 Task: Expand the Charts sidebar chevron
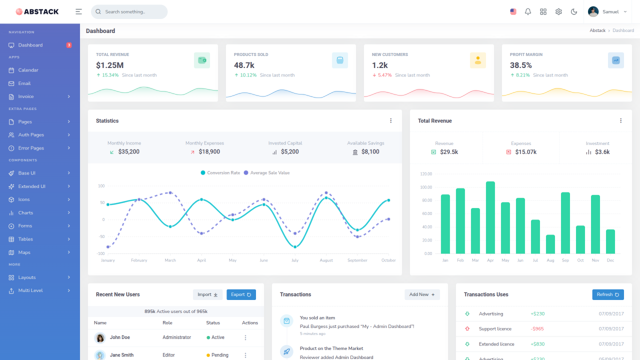[69, 212]
